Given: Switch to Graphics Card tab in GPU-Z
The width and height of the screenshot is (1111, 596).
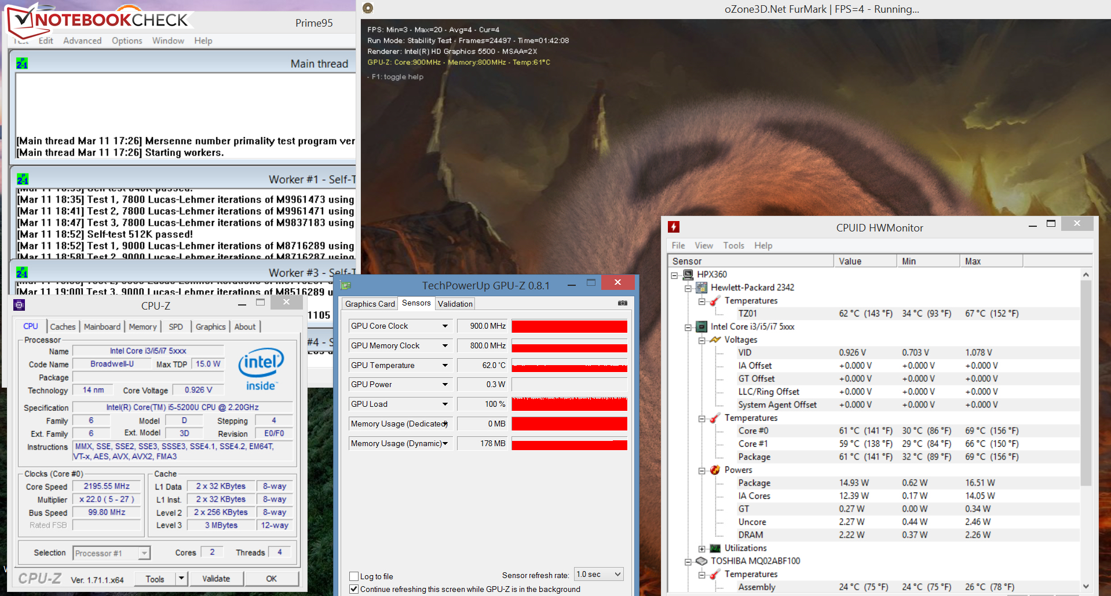Looking at the screenshot, I should (x=370, y=304).
